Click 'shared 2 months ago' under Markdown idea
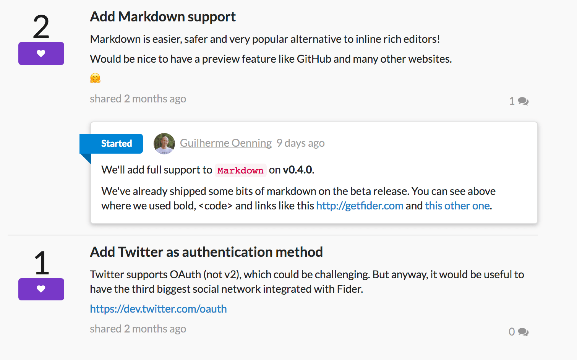The height and width of the screenshot is (360, 577). coord(138,99)
